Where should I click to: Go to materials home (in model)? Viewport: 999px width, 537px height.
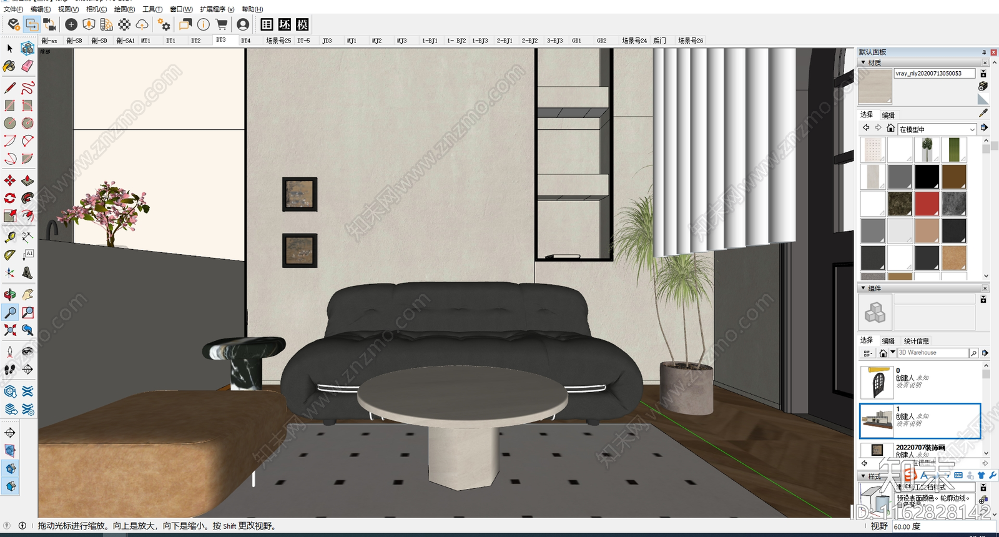pyautogui.click(x=890, y=128)
